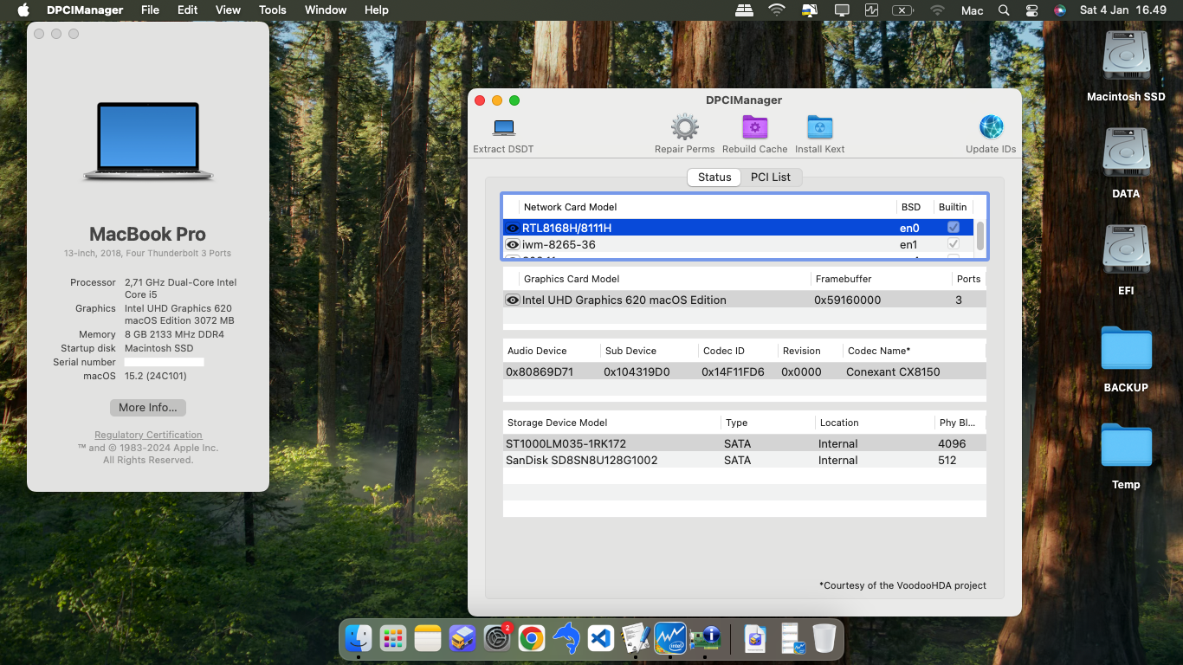Screen dimensions: 1183x665
Task: Click the Extract DSDT toolbar icon
Action: 504,128
